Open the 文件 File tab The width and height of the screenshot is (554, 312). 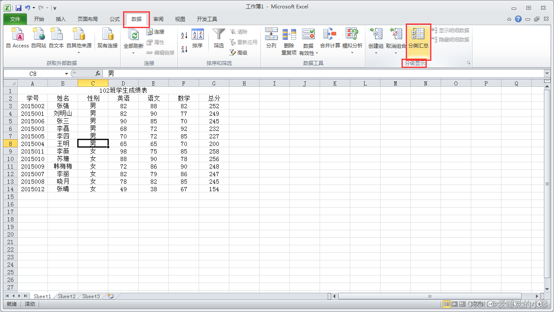pyautogui.click(x=15, y=19)
